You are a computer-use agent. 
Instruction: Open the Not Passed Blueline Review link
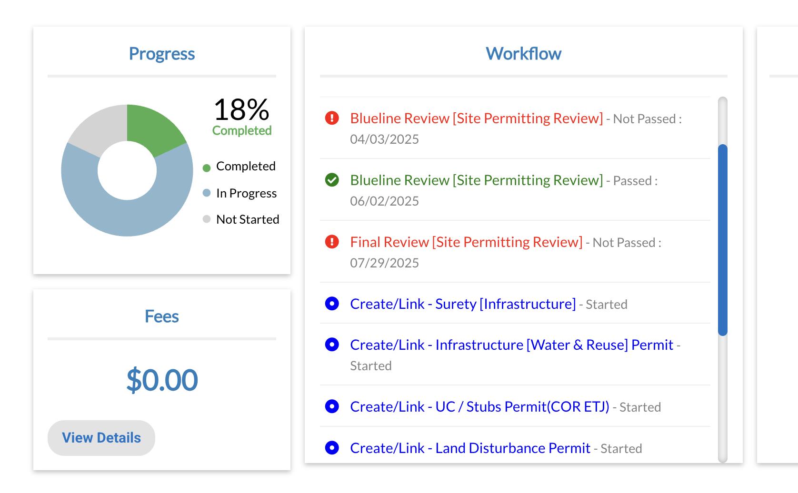(x=476, y=118)
